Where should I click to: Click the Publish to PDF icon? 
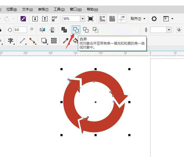[54, 19]
